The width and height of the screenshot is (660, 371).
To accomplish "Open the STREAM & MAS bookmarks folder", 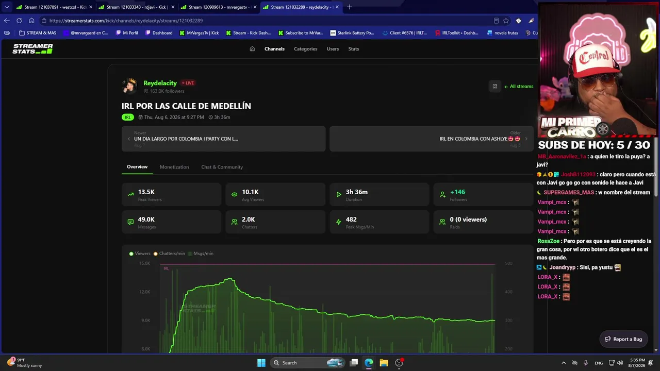I will [x=38, y=33].
